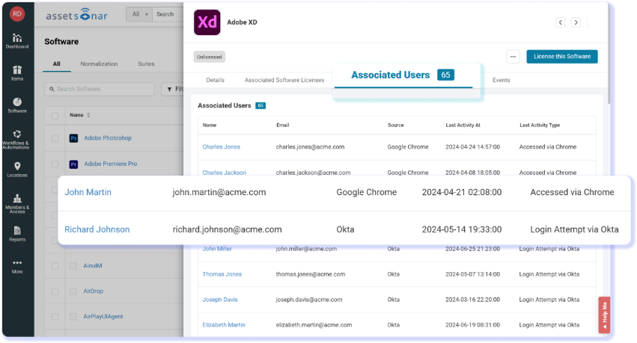Open the More menu in sidebar
Image resolution: width=637 pixels, height=343 pixels.
(17, 266)
